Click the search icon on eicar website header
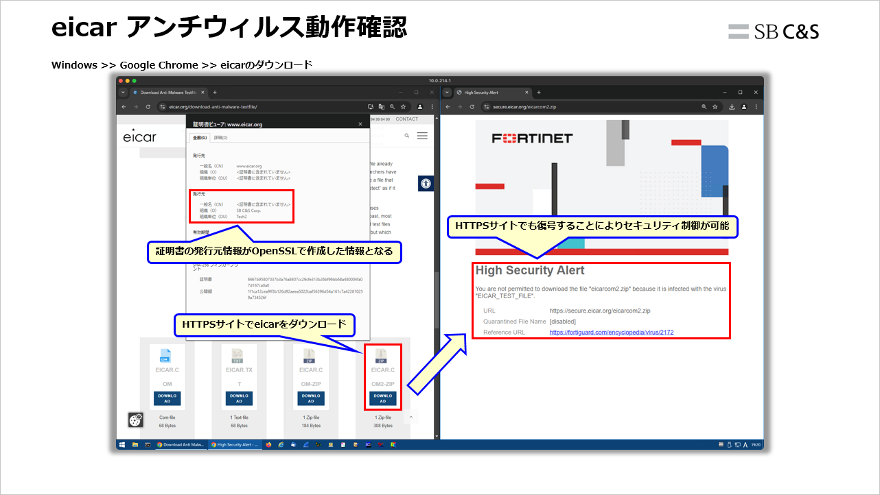 click(x=406, y=136)
